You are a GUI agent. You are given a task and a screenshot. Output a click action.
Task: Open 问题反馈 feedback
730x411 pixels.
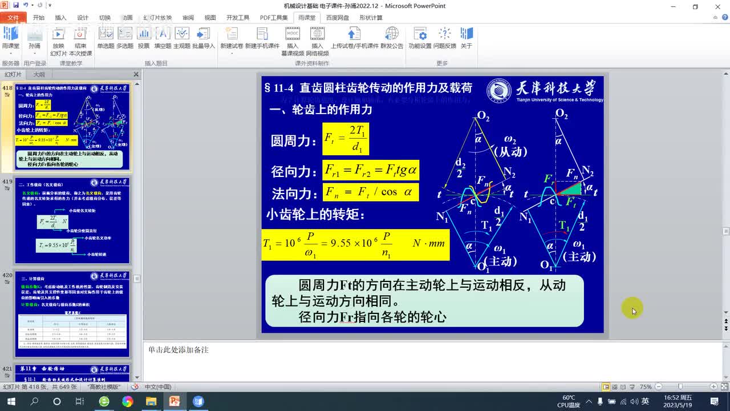445,38
